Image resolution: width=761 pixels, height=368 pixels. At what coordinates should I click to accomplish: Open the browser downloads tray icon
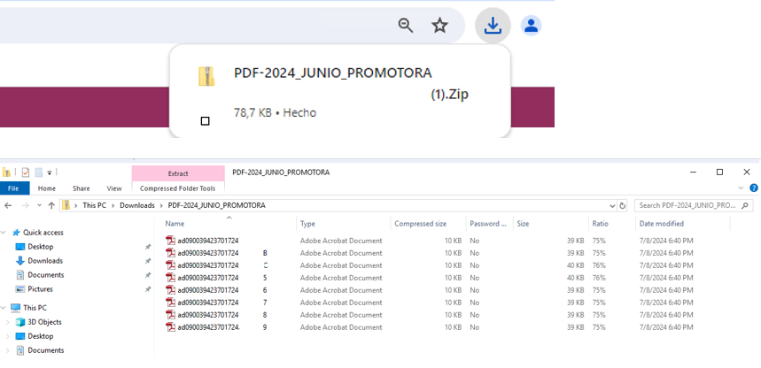click(493, 26)
